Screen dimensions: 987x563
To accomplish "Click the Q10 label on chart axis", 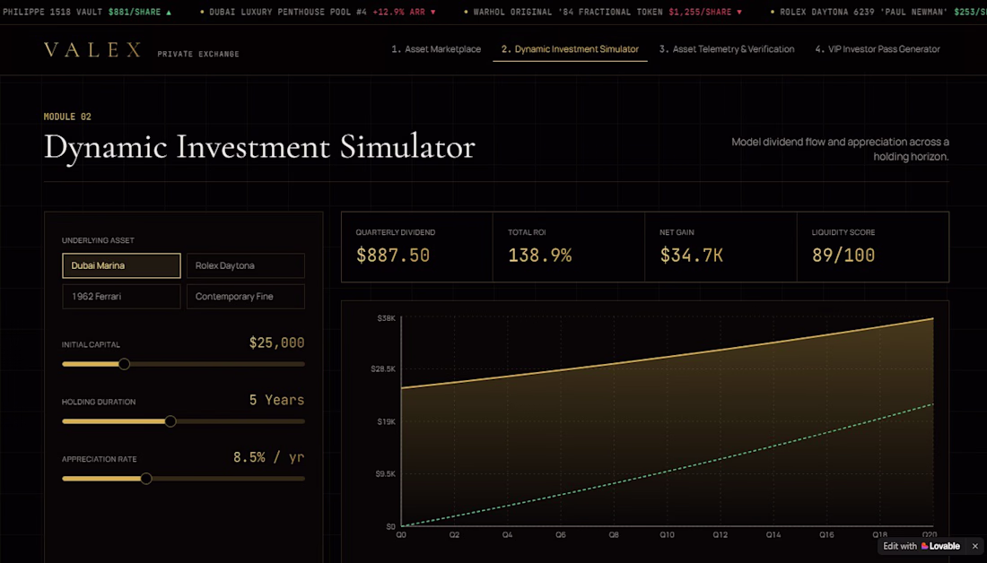I will tap(667, 534).
